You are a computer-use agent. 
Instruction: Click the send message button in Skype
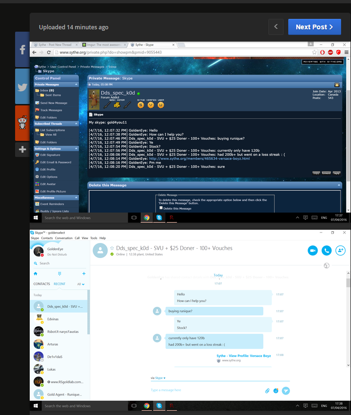pos(286,390)
